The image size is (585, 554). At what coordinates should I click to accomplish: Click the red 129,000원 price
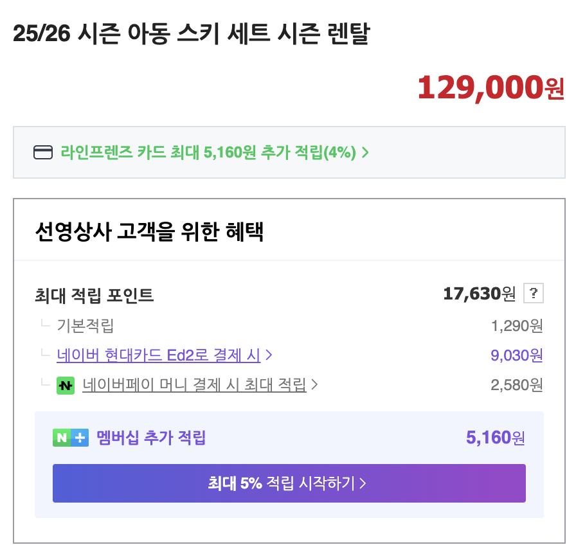tap(491, 87)
